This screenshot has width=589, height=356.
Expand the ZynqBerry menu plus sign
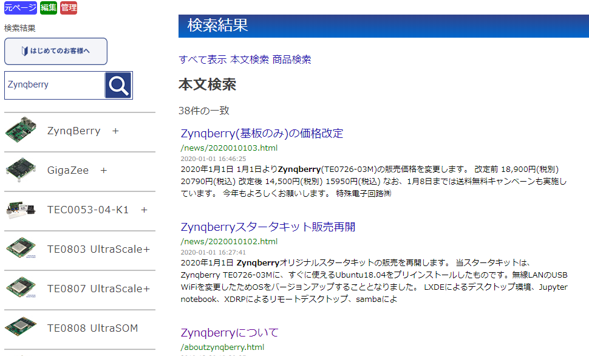pos(115,131)
